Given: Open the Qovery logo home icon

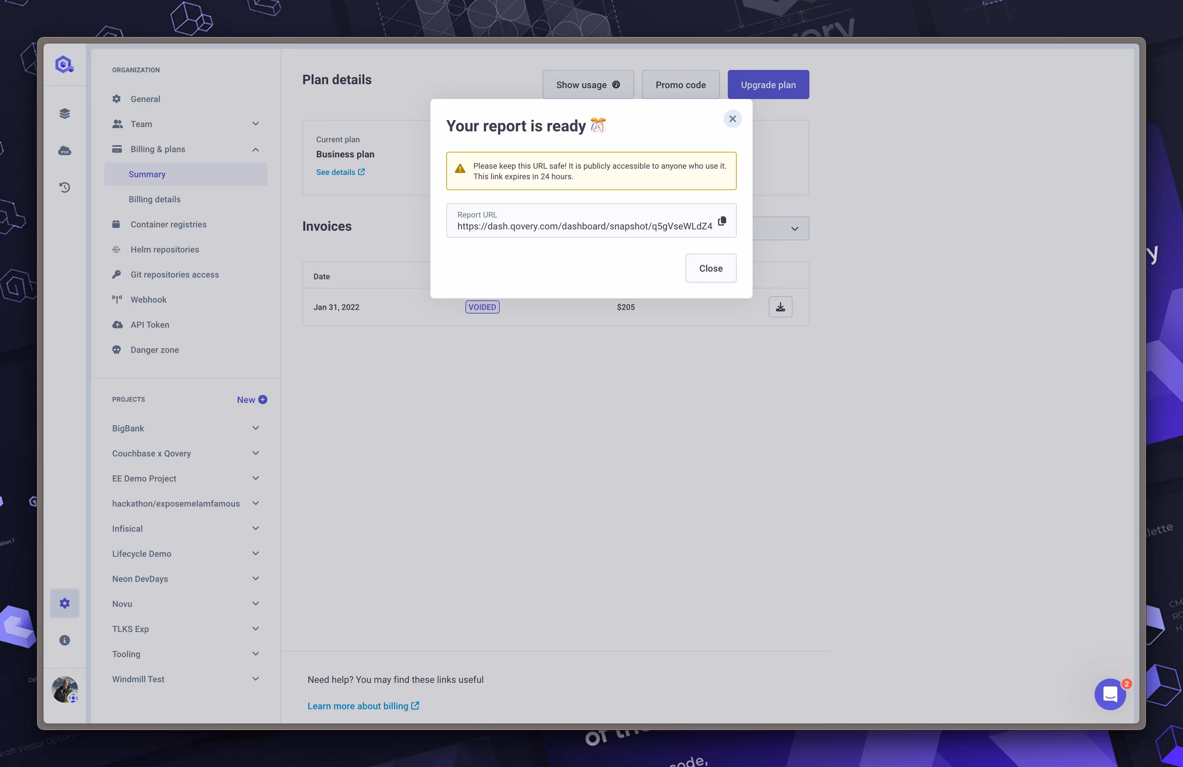Looking at the screenshot, I should point(64,64).
